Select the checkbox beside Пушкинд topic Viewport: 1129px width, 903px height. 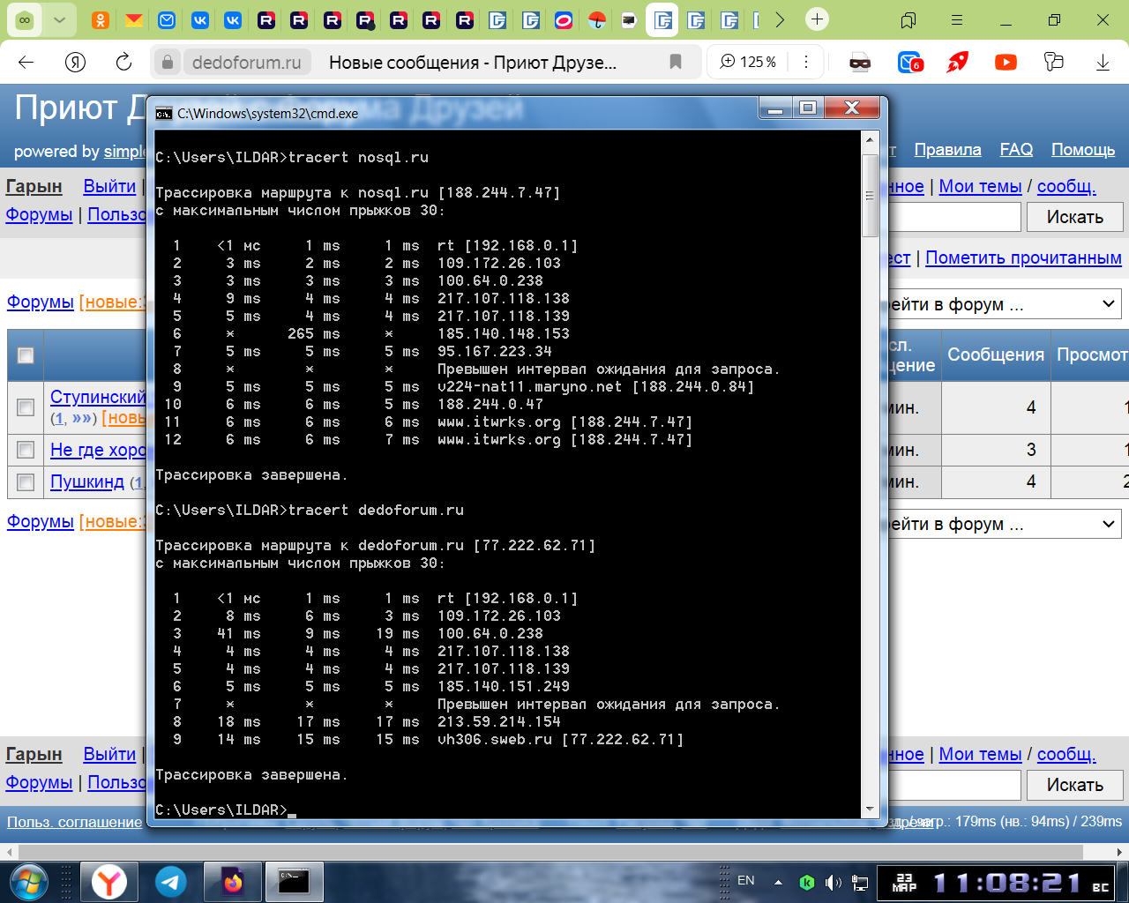(x=26, y=482)
